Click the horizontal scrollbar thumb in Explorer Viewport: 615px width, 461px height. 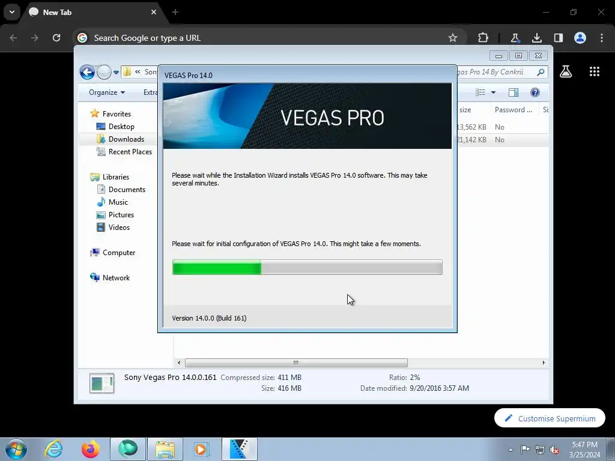(296, 363)
